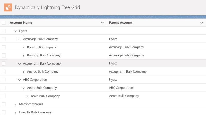Select the Marriott Marquis row checkbox
The height and width of the screenshot is (117, 206).
pos(4,104)
